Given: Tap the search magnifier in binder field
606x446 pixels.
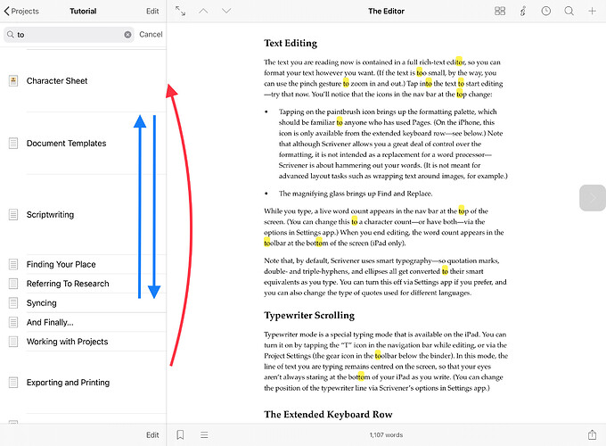Looking at the screenshot, I should coord(11,35).
